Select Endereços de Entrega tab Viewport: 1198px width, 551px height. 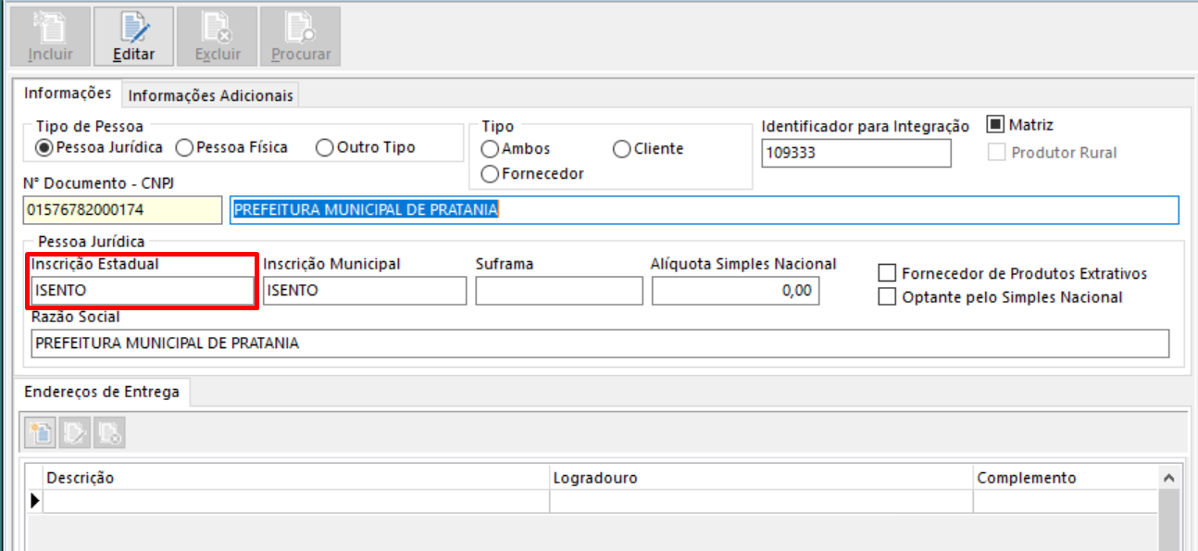click(x=102, y=392)
